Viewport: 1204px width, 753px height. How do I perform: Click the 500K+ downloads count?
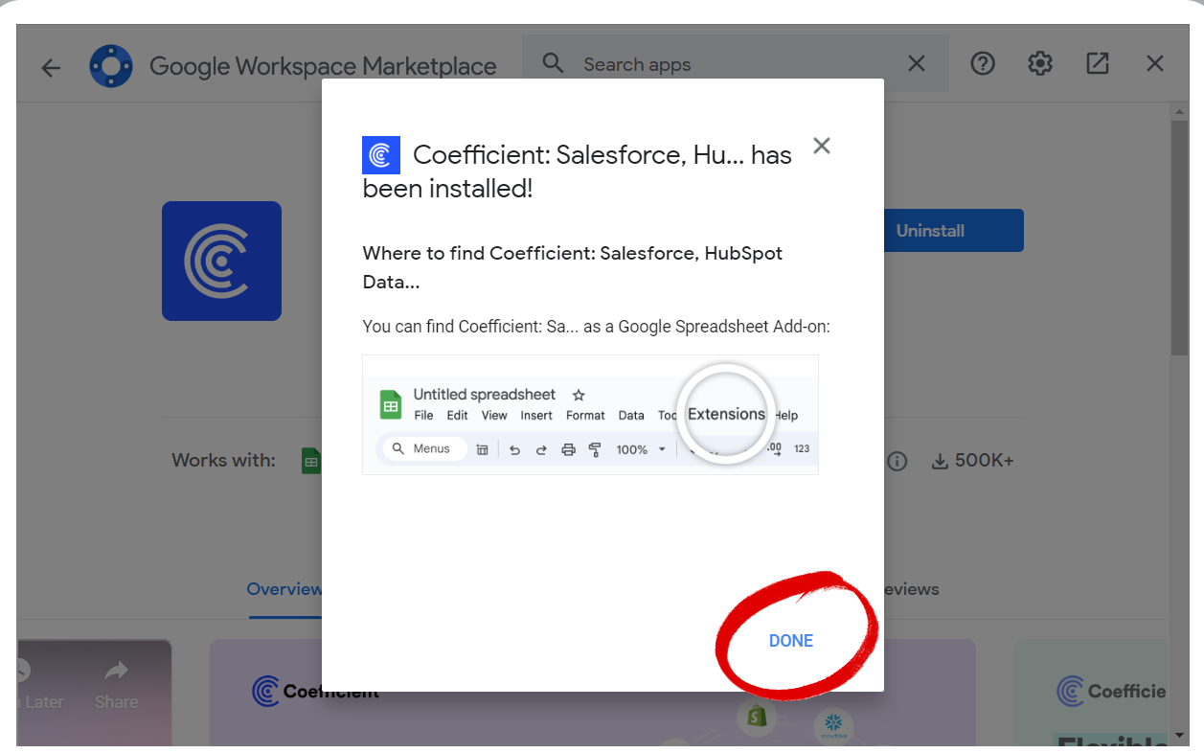coord(984,461)
